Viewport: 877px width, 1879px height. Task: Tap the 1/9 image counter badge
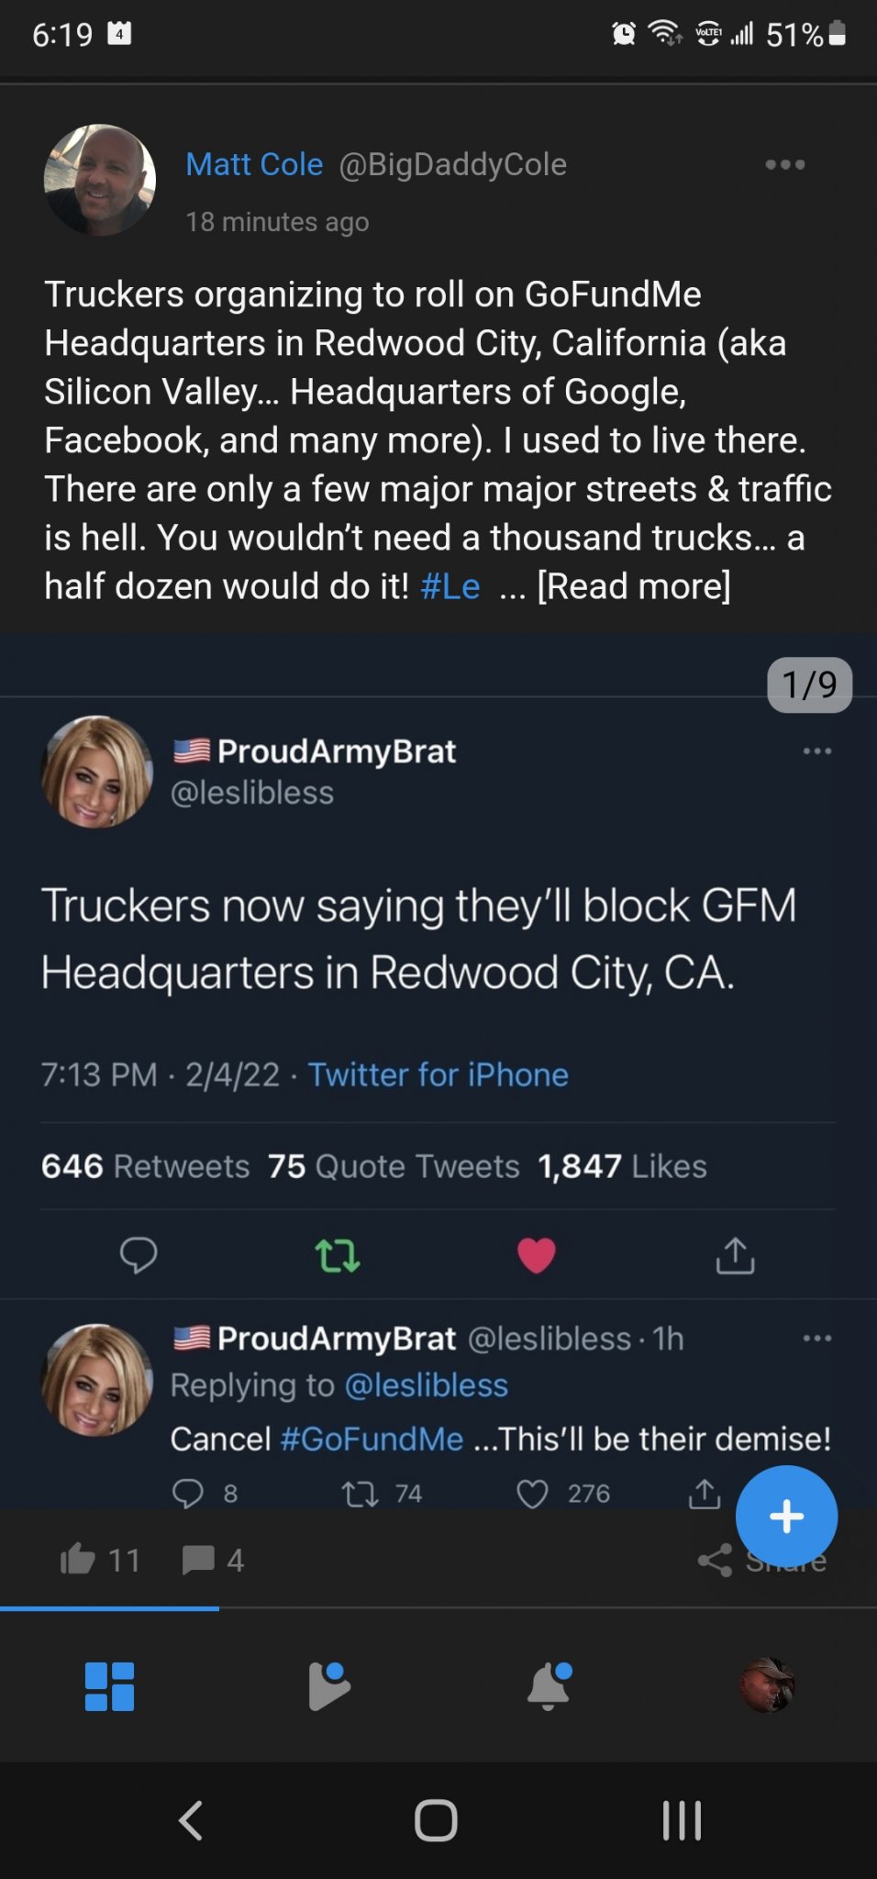point(809,684)
